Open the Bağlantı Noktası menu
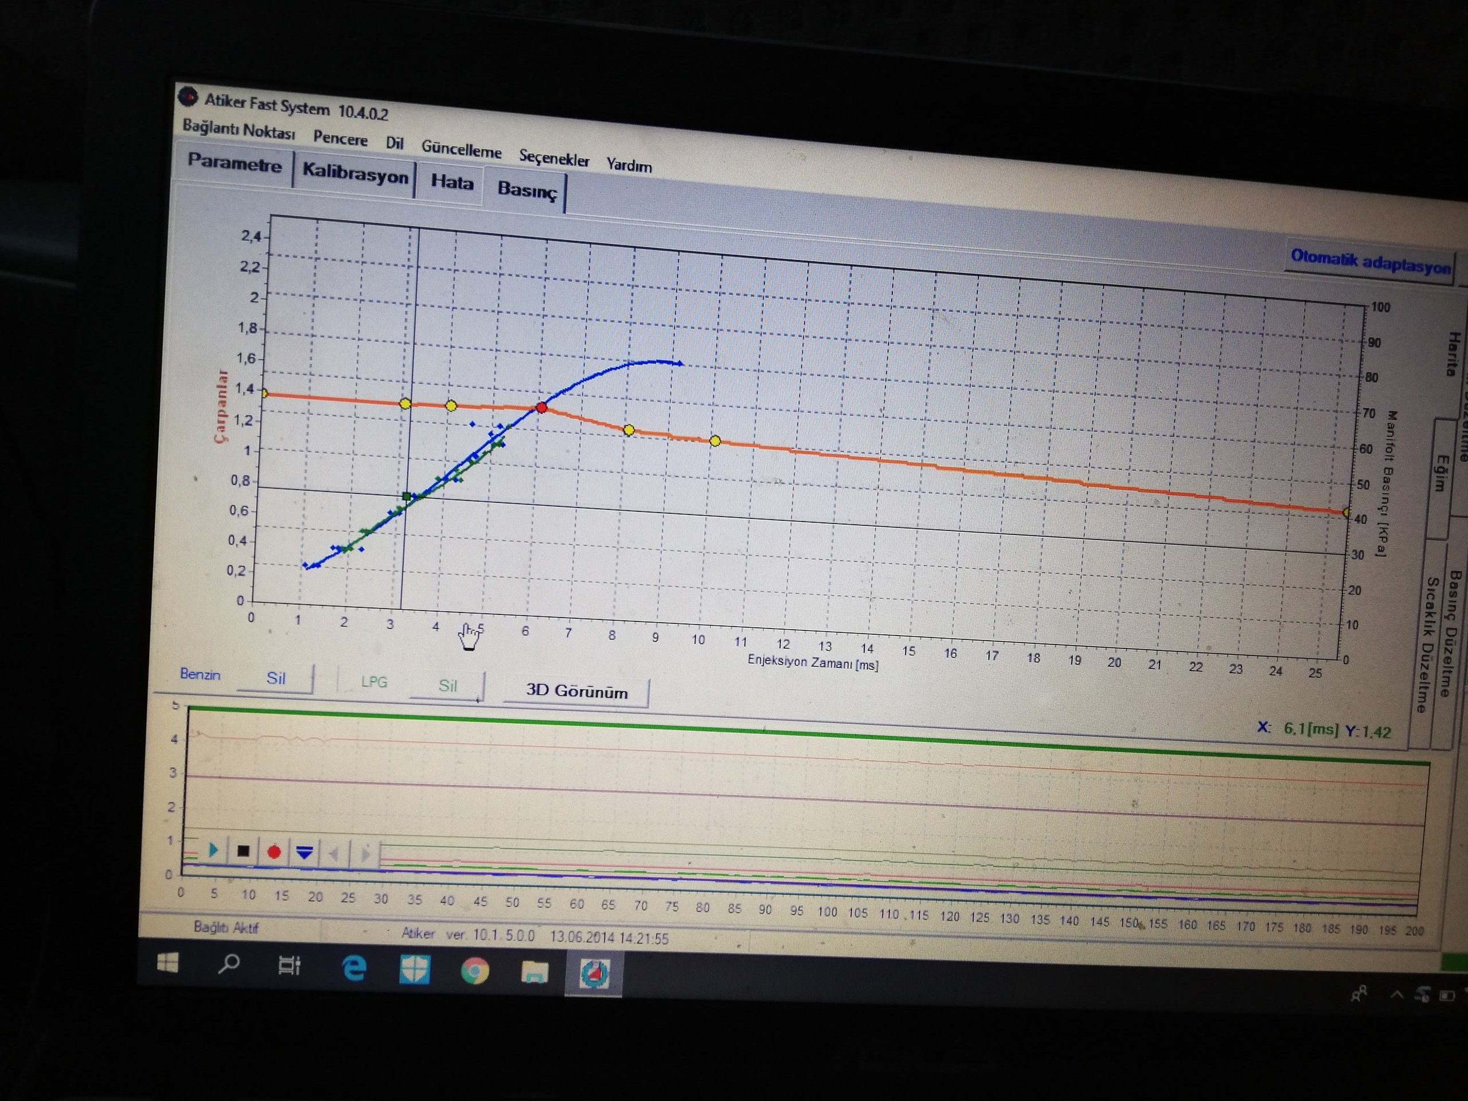1468x1101 pixels. [238, 129]
